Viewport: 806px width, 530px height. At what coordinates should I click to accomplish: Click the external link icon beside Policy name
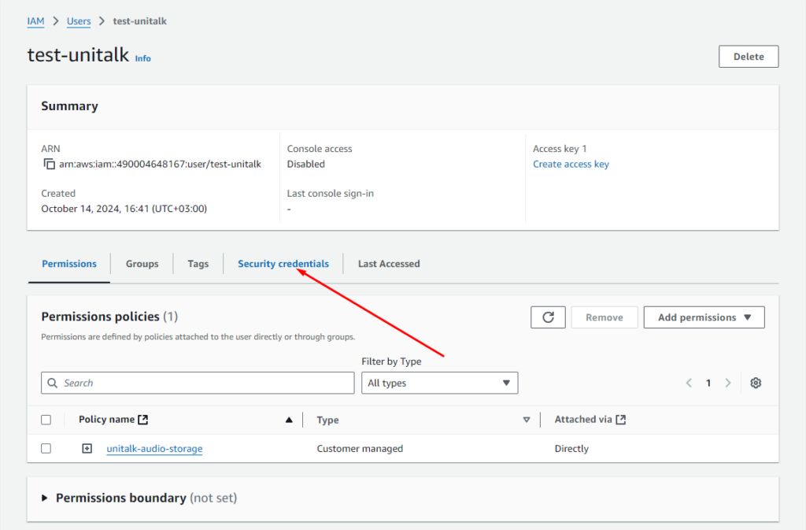[142, 420]
